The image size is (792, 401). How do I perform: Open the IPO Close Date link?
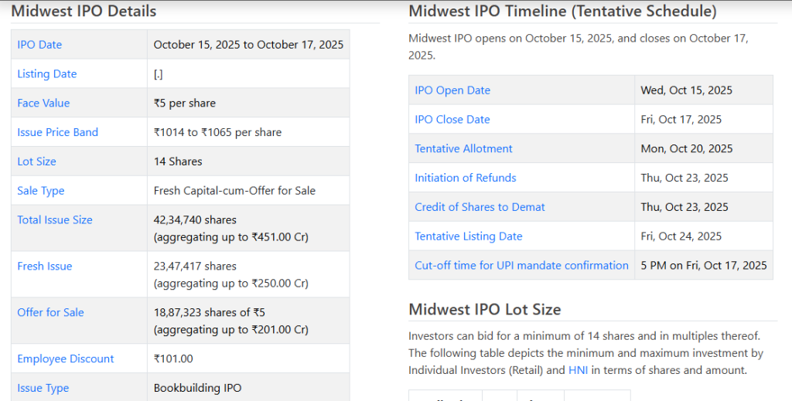pos(452,120)
